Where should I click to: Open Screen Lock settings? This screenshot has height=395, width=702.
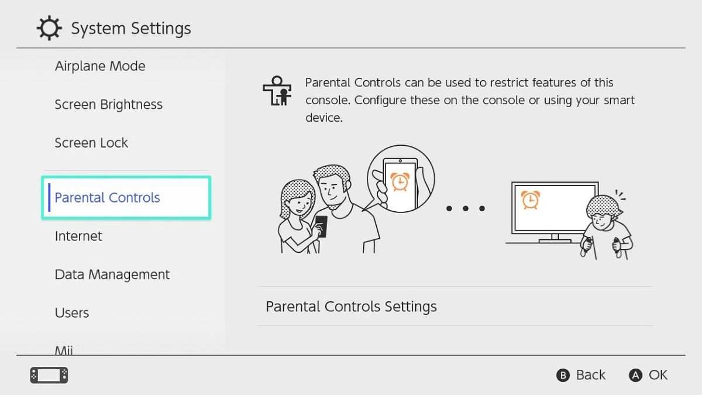click(x=91, y=142)
